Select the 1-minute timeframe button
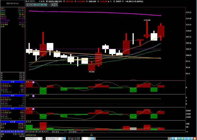This screenshot has width=197, height=140. click(27, 5)
